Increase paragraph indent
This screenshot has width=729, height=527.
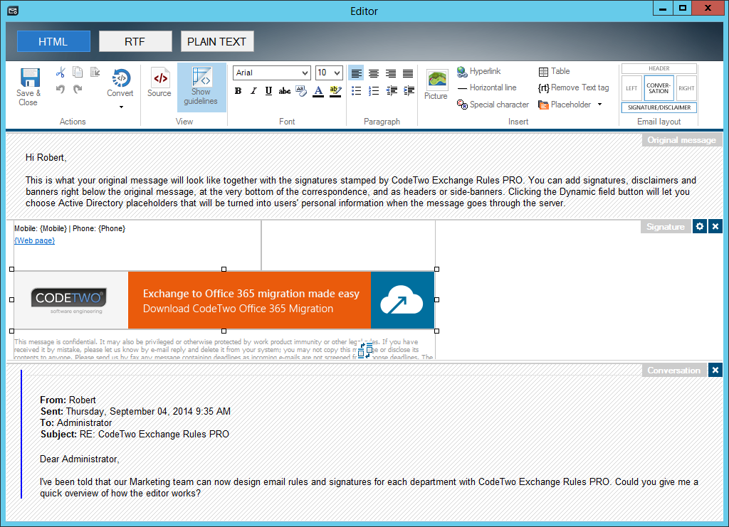coord(409,91)
